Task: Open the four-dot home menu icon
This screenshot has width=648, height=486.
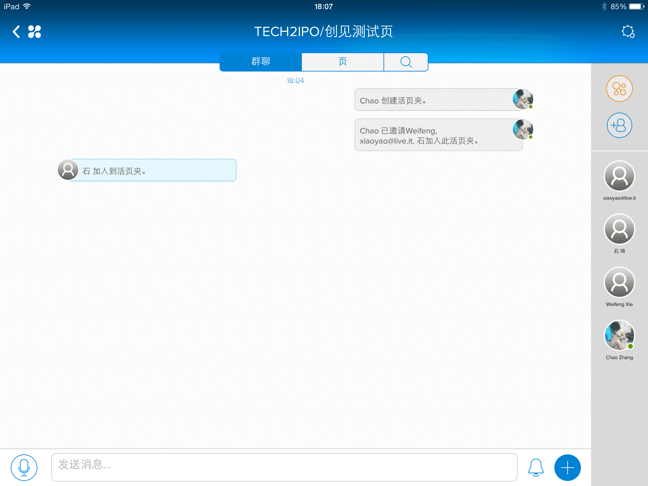Action: 34,32
